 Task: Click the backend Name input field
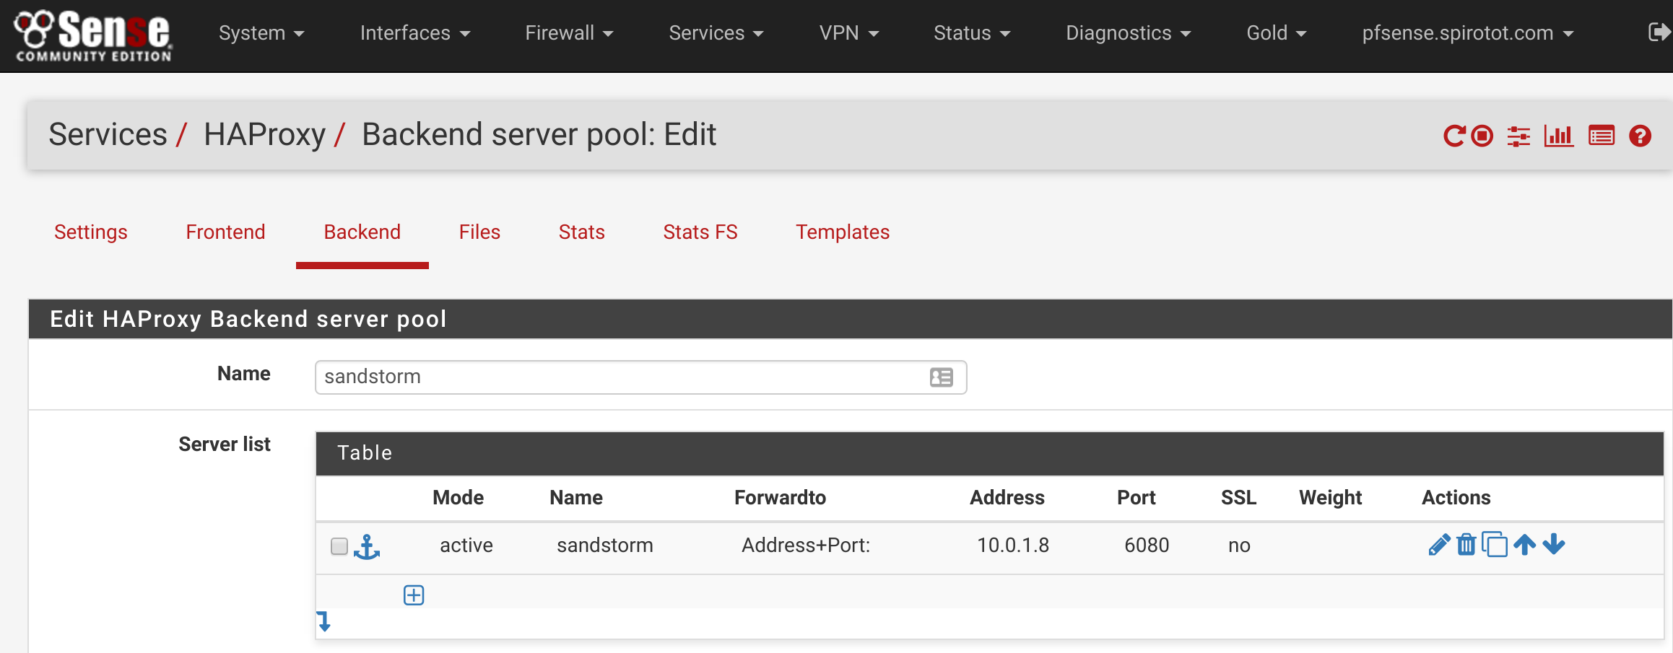(621, 377)
